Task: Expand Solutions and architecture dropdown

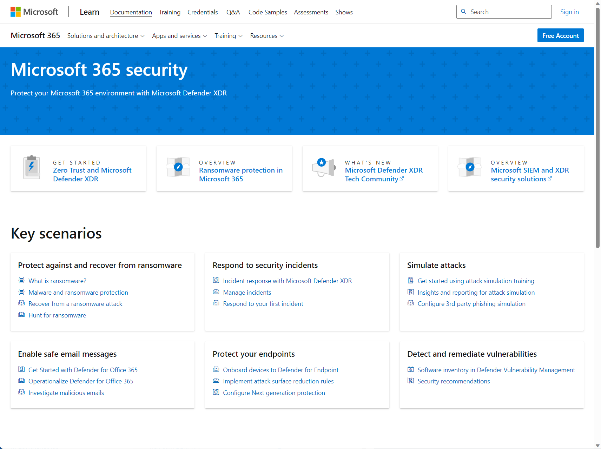Action: point(106,36)
